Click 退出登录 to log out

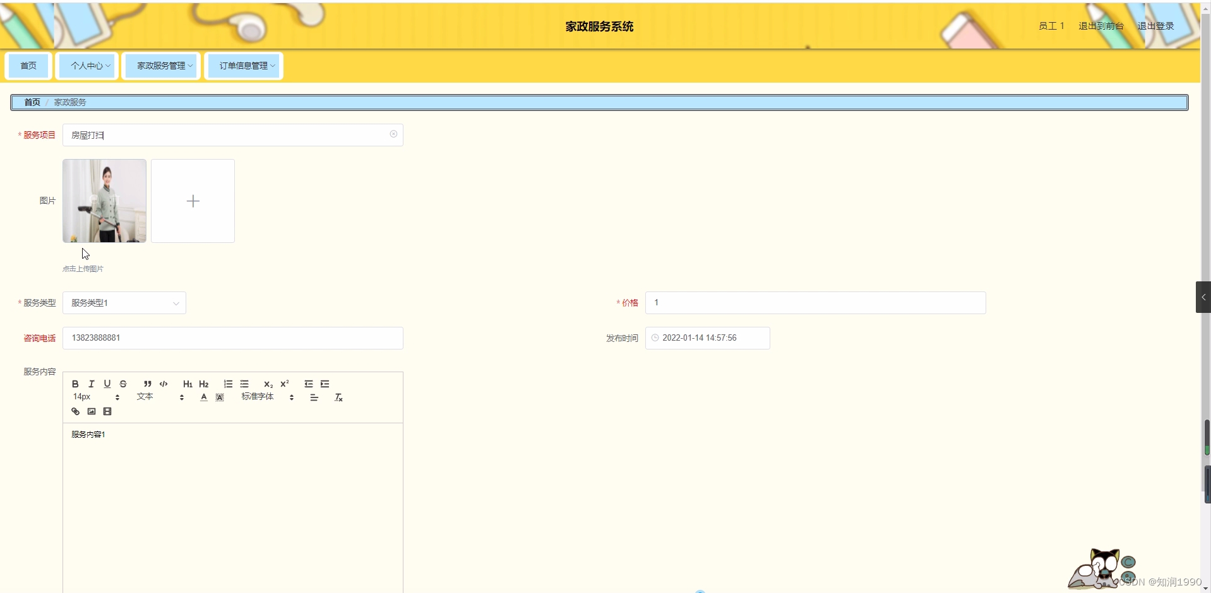1155,26
